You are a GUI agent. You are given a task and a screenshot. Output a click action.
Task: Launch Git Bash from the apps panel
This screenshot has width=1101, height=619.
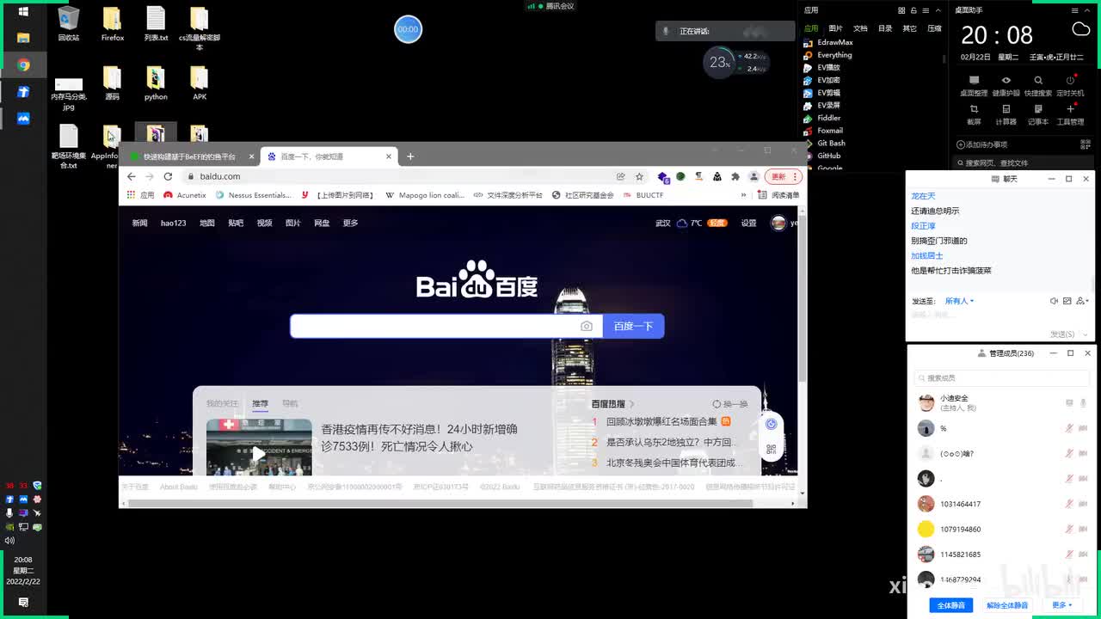824,143
